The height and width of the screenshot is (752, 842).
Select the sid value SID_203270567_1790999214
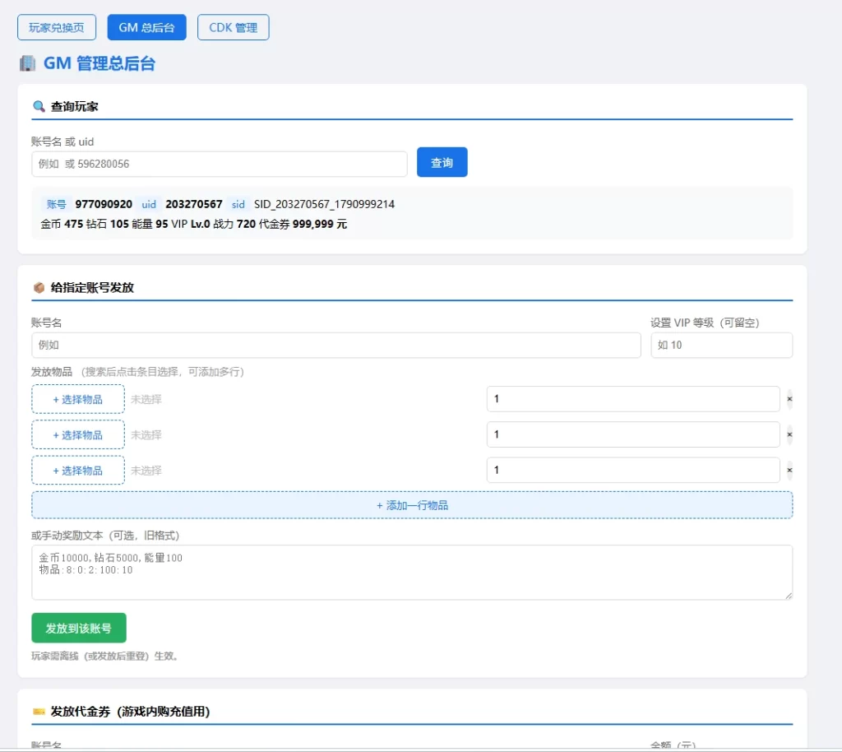(x=324, y=204)
